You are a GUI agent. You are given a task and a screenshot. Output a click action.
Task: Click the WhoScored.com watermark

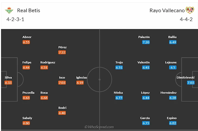[x=99, y=127]
